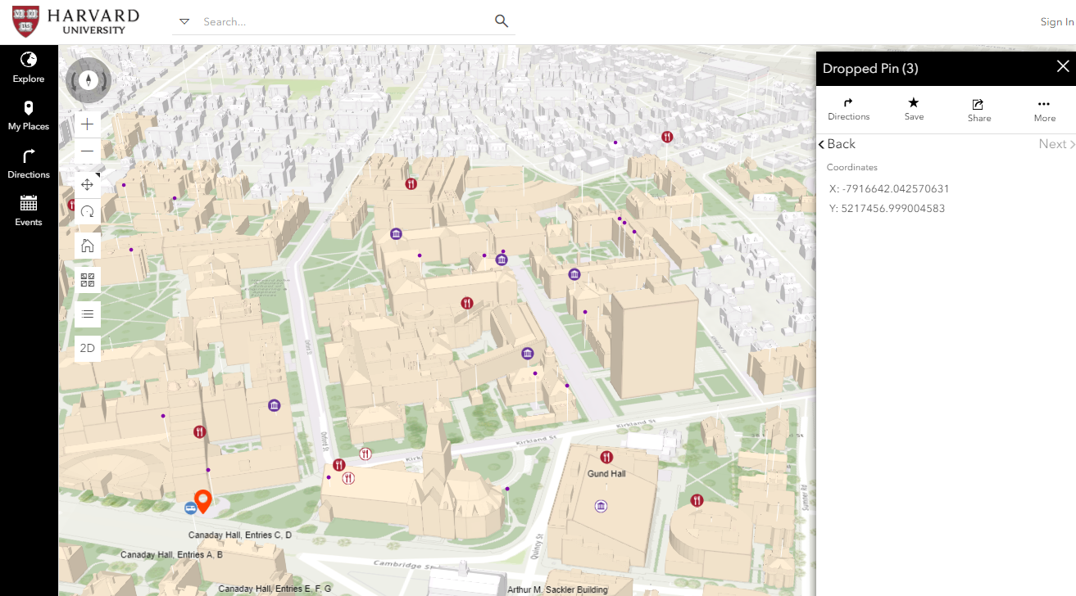The image size is (1076, 596).
Task: Open the search filter dropdown arrow
Action: [x=184, y=21]
